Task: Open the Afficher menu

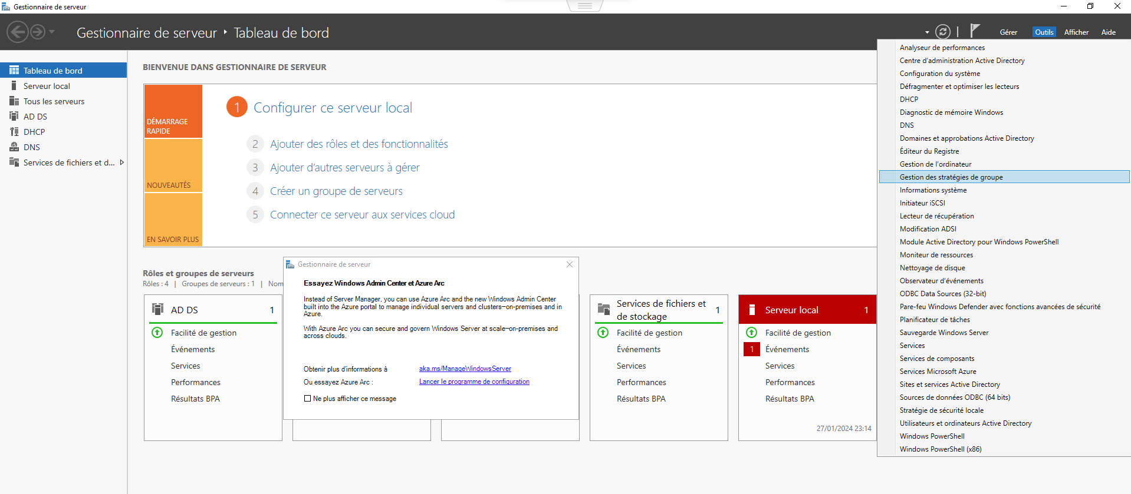Action: pos(1076,32)
